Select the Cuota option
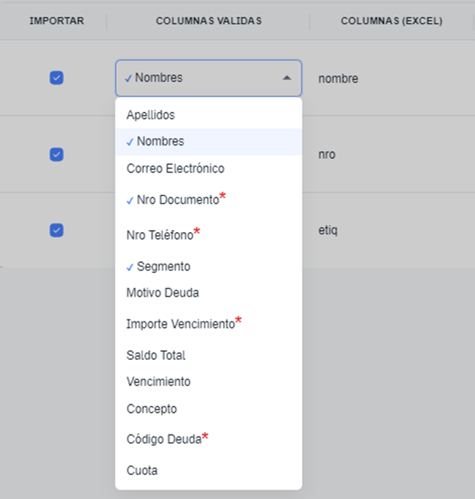 point(142,471)
